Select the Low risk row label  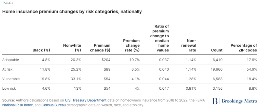tap(9, 89)
